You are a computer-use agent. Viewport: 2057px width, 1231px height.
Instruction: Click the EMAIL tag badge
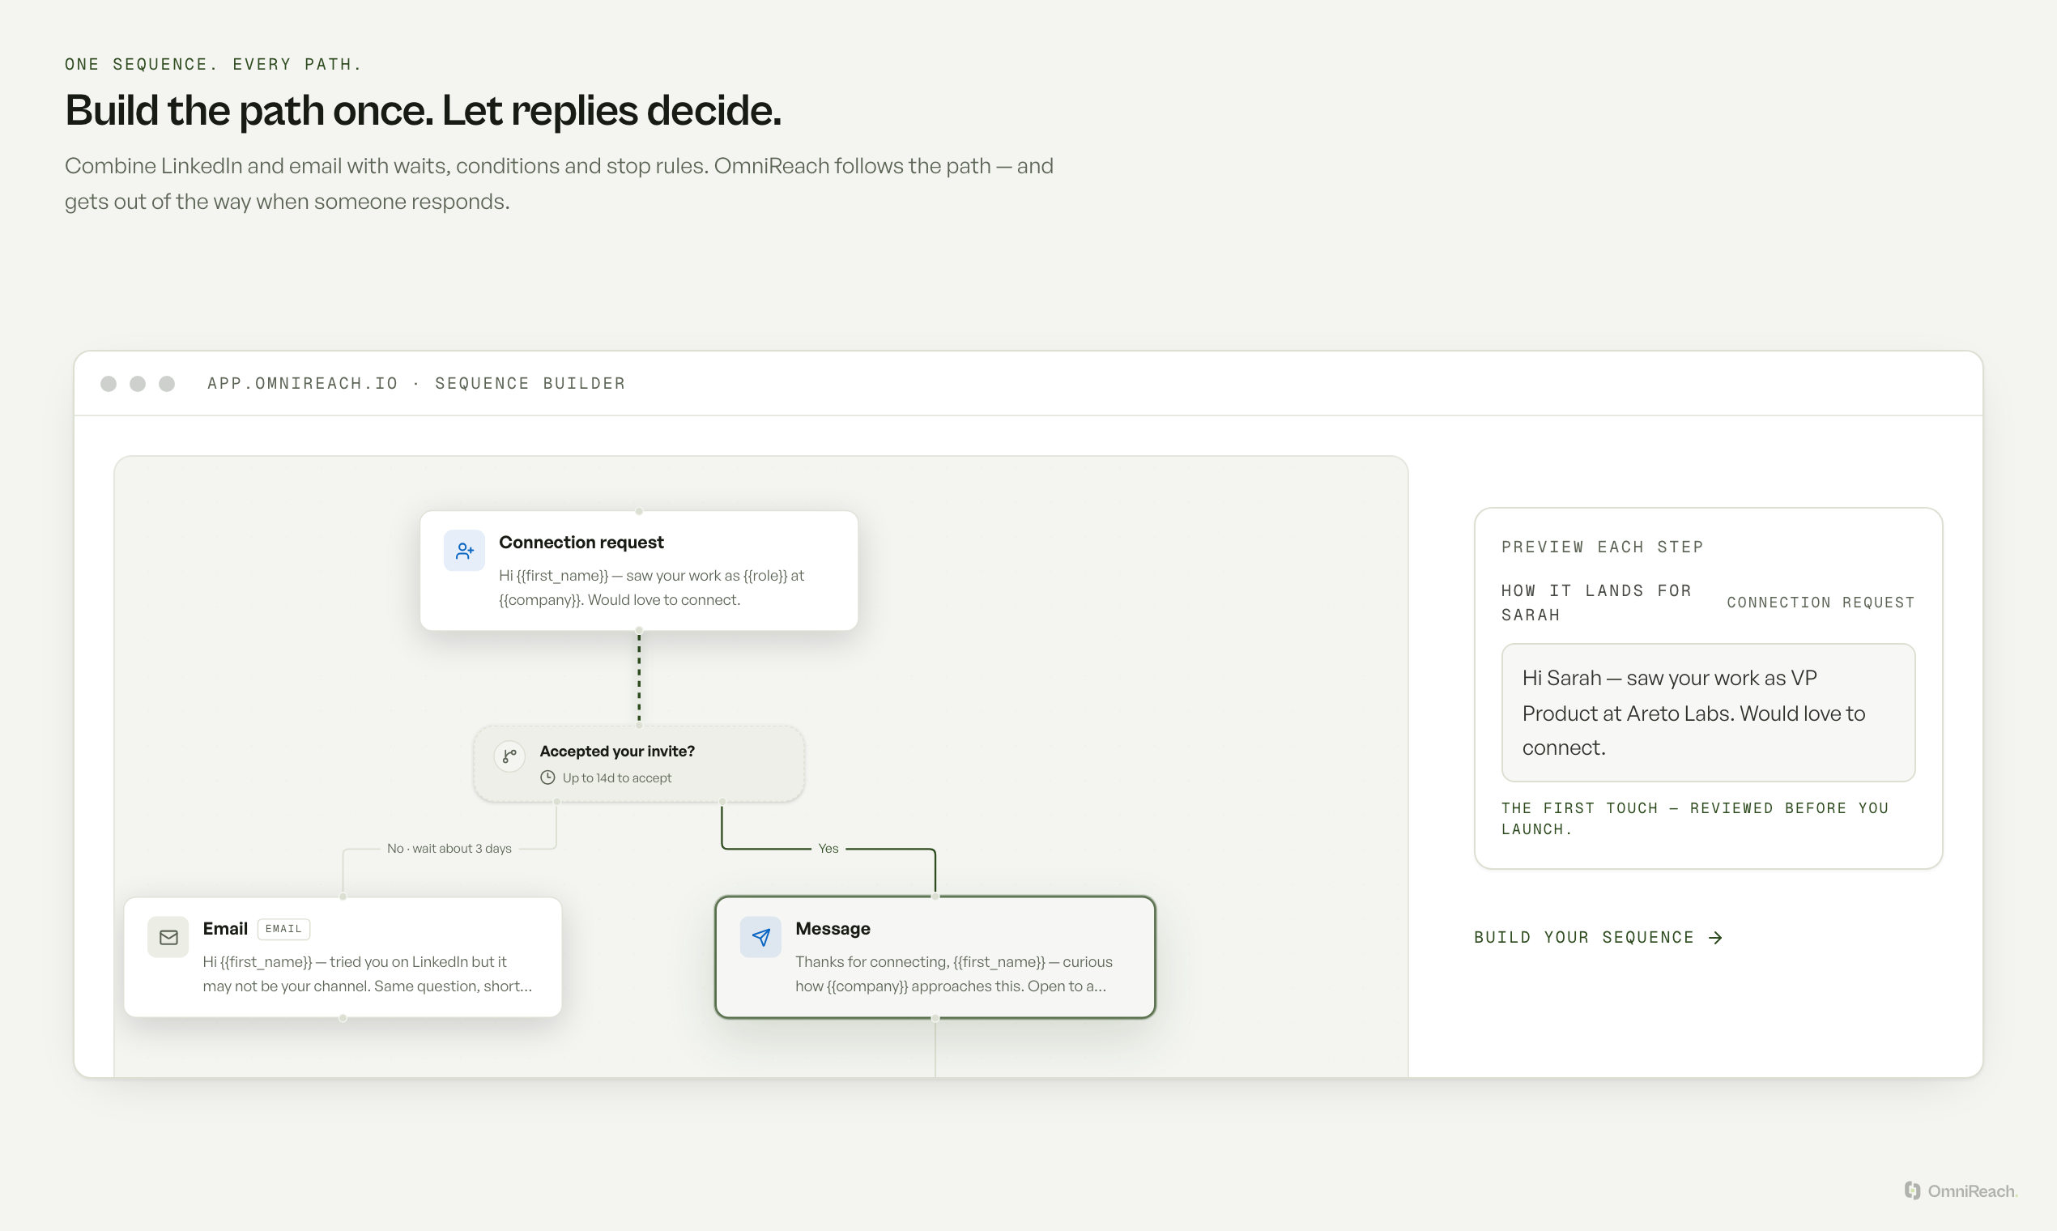[x=283, y=929]
